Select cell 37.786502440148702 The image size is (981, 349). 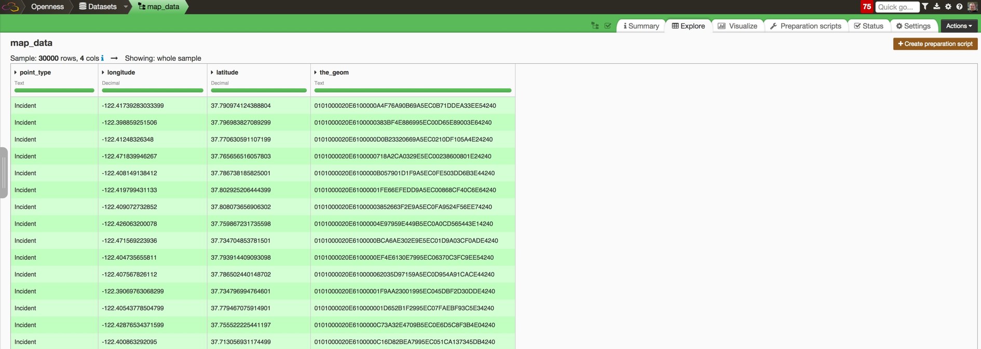(259, 274)
